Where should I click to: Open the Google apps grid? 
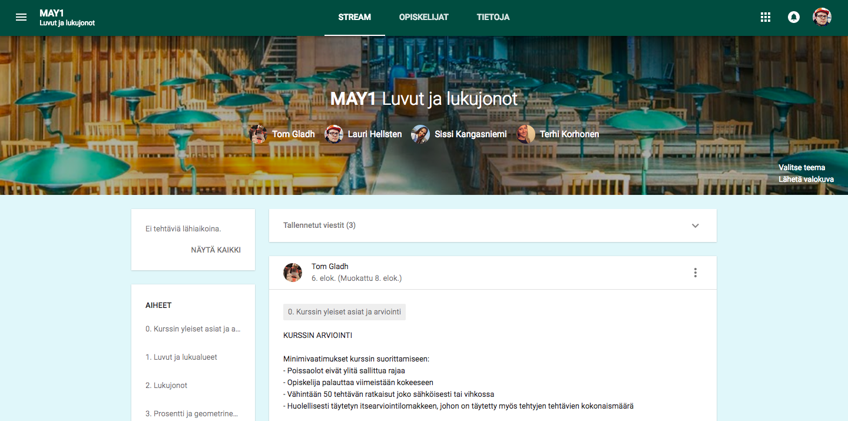point(766,17)
